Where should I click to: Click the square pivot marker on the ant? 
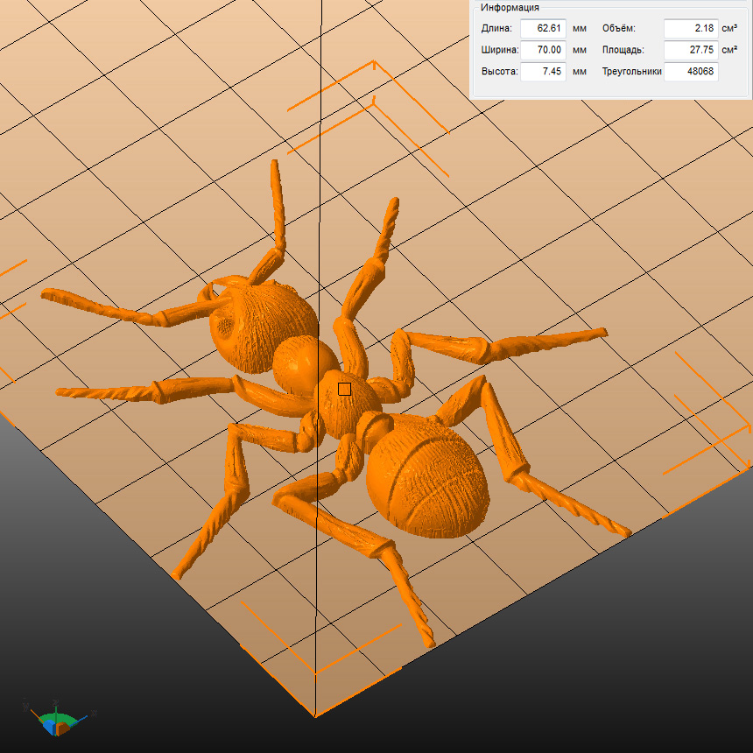pos(344,389)
